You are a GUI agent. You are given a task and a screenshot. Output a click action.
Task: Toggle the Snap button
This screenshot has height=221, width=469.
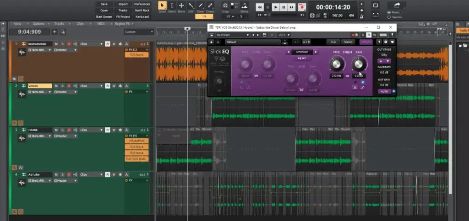225,5
